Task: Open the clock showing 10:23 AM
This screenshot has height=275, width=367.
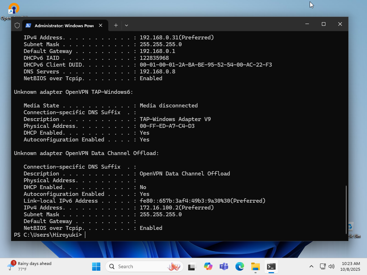Action: 351,266
